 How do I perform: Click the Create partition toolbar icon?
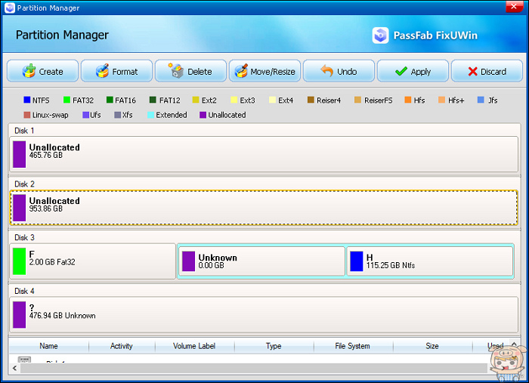pyautogui.click(x=29, y=72)
